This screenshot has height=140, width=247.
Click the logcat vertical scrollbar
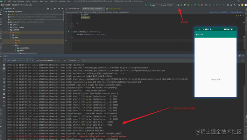click(x=244, y=112)
